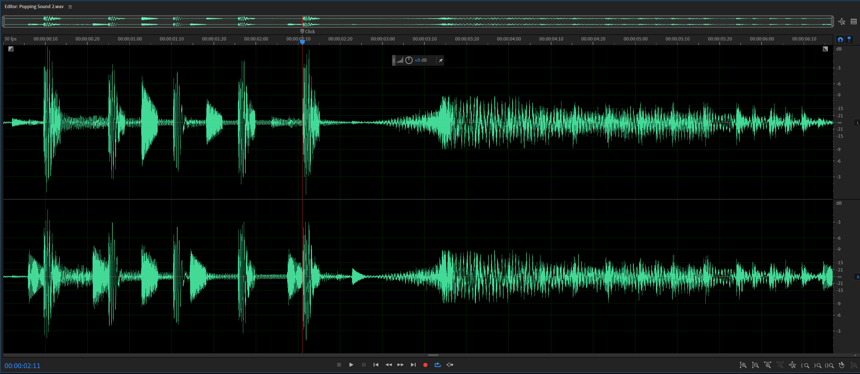860x374 pixels.
Task: Click the Click marker on timeline
Action: pyautogui.click(x=303, y=31)
